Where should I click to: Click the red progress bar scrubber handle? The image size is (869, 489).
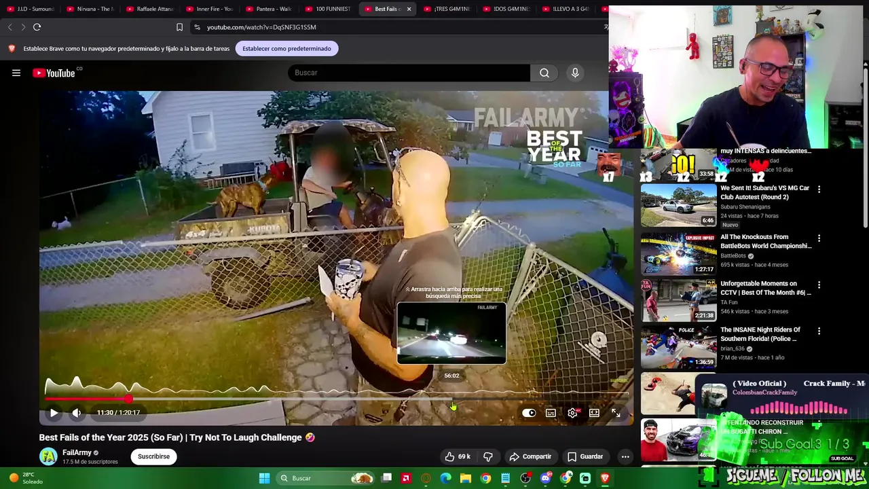128,399
